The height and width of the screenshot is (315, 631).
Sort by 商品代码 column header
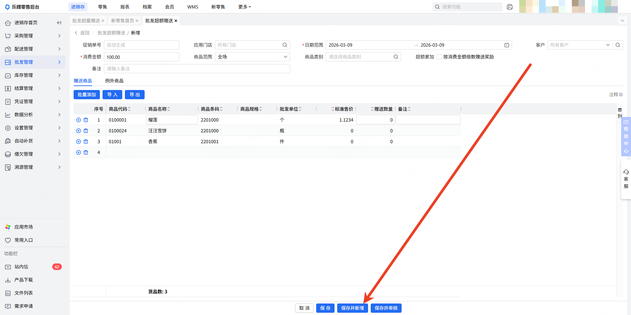pyautogui.click(x=120, y=109)
